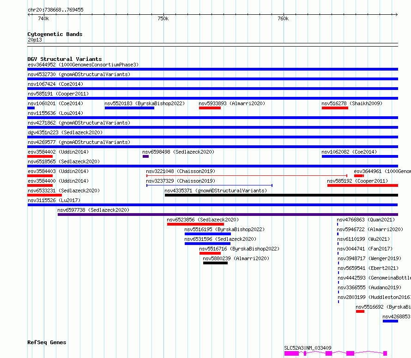Click the thin blue line of nsv3237329
This screenshot has width=411, height=358.
tap(210, 185)
